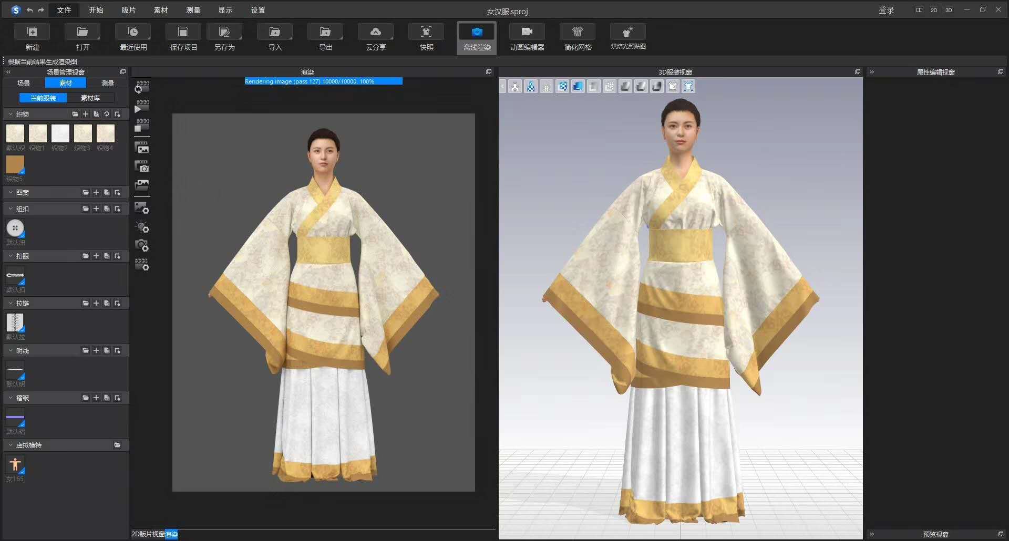Collapse the 织物 fabrics section
Viewport: 1009px width, 541px height.
11,113
